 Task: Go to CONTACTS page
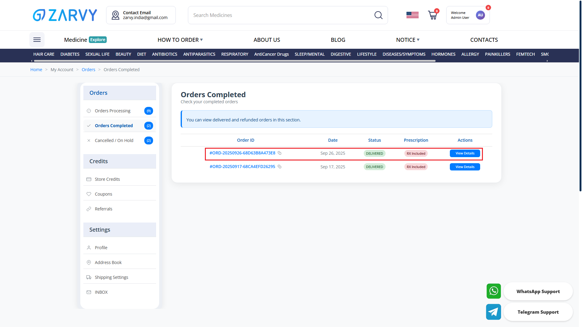[484, 40]
